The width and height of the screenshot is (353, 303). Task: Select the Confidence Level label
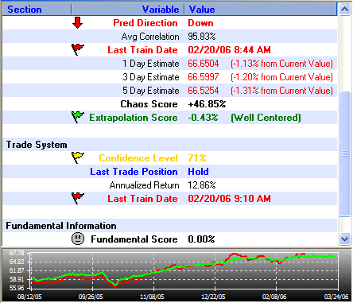[138, 158]
